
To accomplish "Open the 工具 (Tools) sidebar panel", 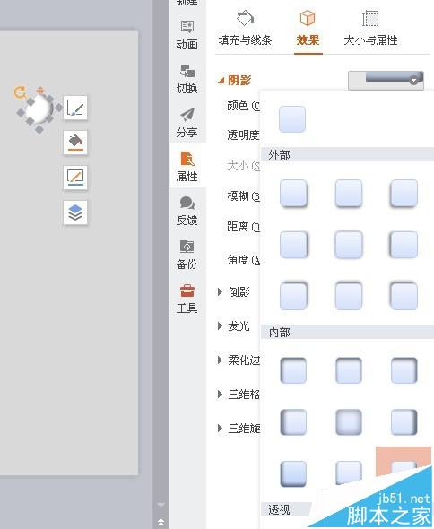I will coord(187,299).
